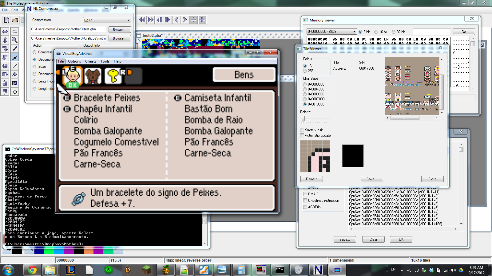
Task: Enable the DMA 3 checkbox
Action: (305, 194)
